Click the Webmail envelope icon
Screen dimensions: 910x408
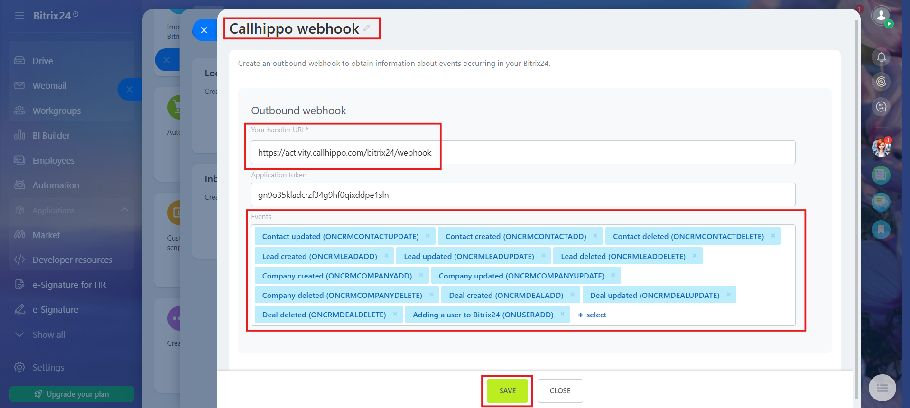click(x=19, y=85)
